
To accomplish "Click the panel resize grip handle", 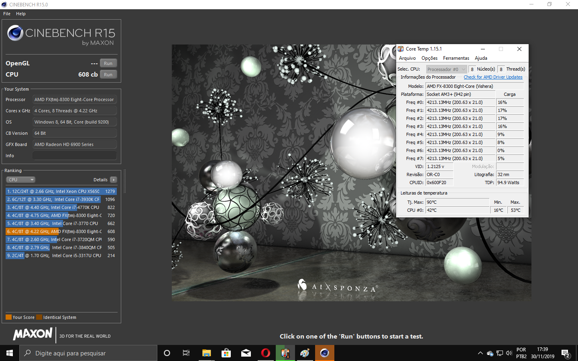I will pos(125,181).
